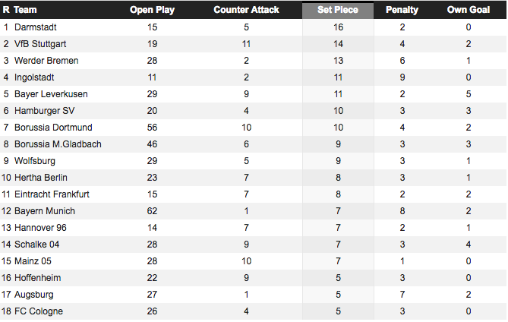This screenshot has width=508, height=322.
Task: Sort by Counter Attack column header
Action: click(x=246, y=10)
